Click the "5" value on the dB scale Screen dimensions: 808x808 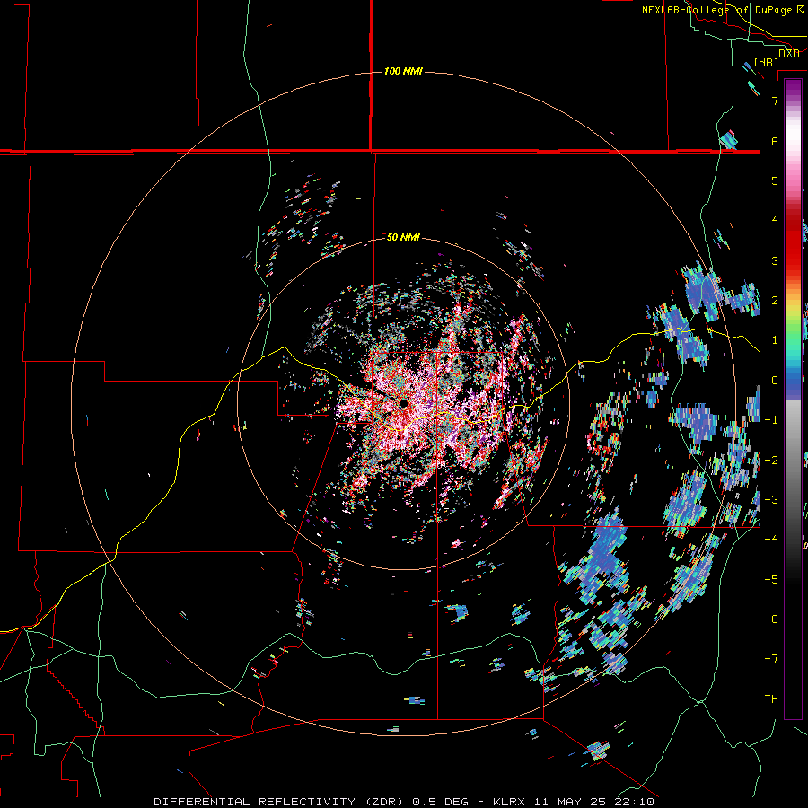click(x=775, y=180)
